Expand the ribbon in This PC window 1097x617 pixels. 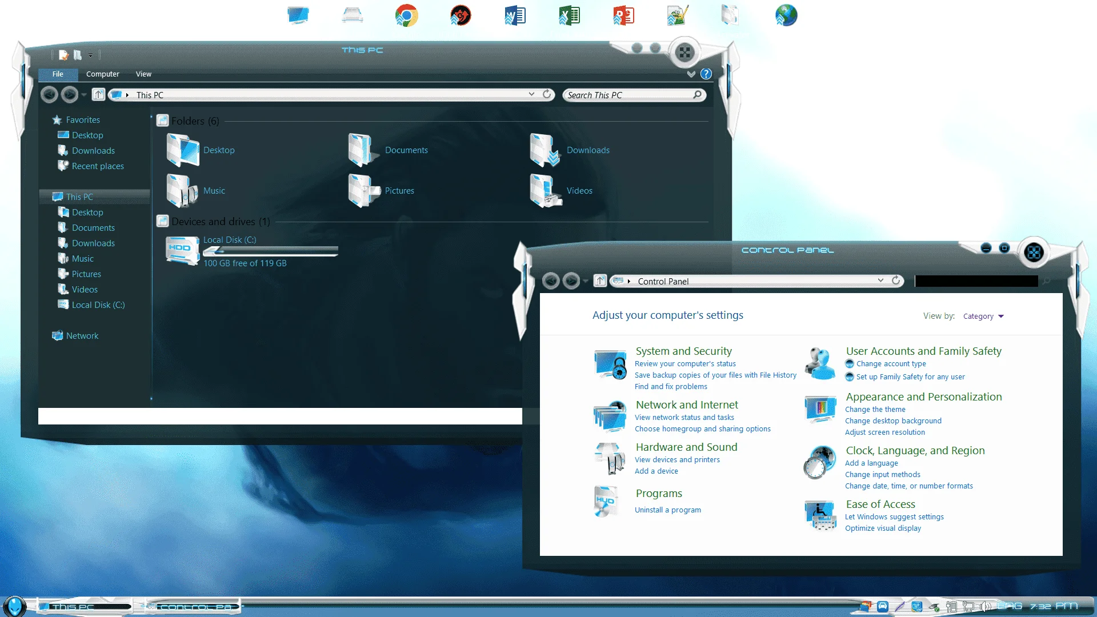point(691,74)
